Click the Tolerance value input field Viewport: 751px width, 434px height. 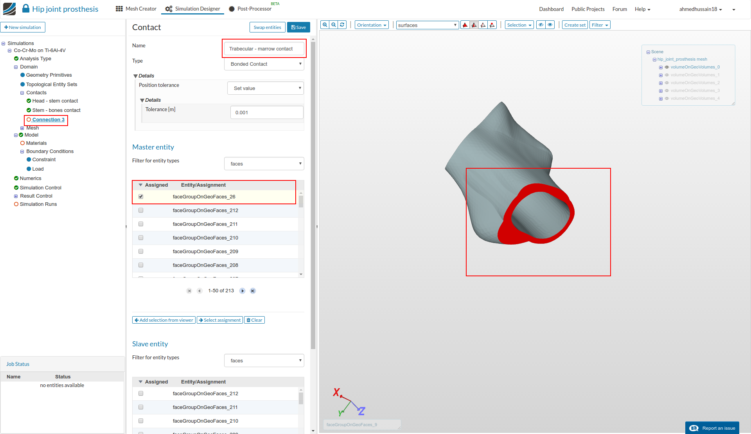266,112
